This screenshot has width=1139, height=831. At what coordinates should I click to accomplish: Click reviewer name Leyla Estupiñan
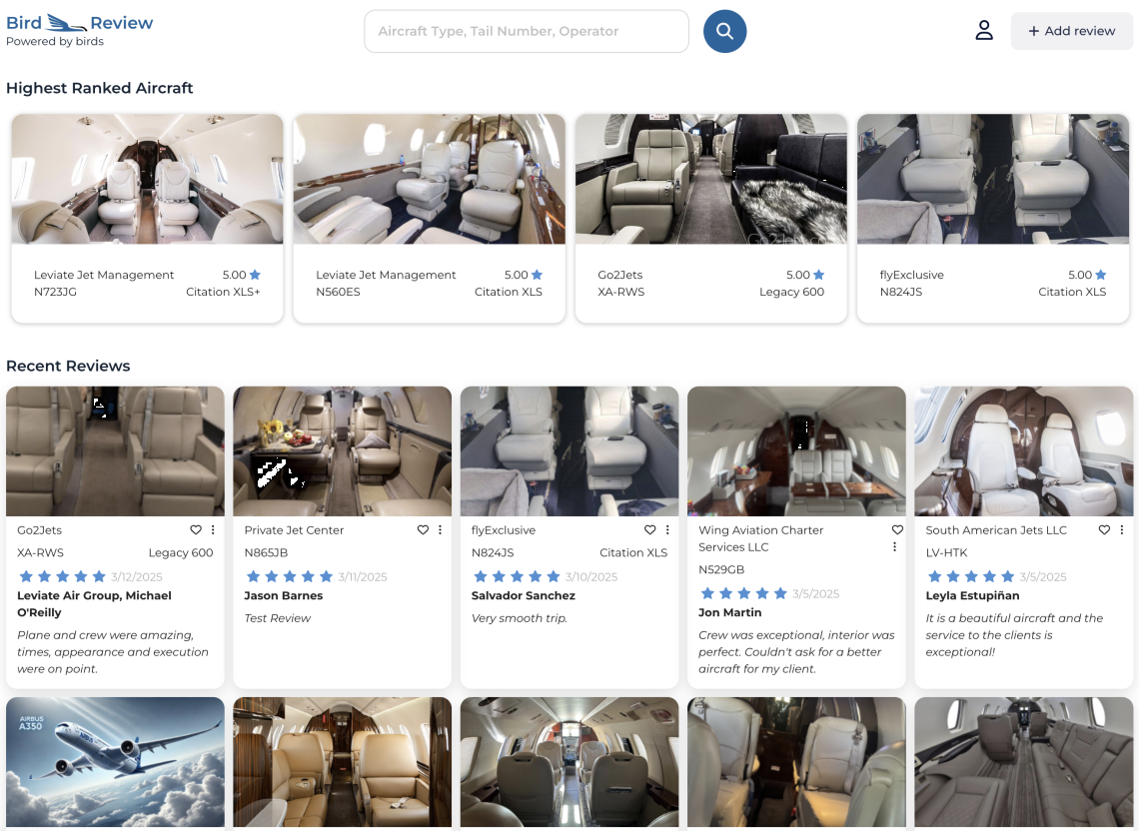(x=972, y=595)
